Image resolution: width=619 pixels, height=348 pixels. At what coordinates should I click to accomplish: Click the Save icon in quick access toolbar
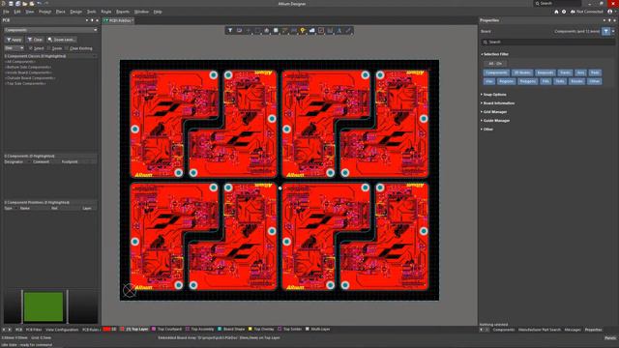(11, 4)
